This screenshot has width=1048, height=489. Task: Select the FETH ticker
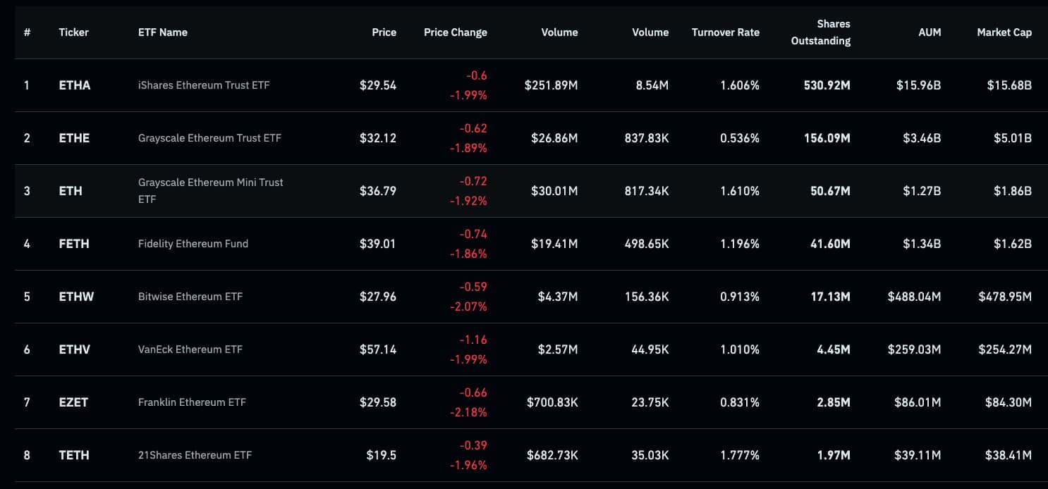74,244
